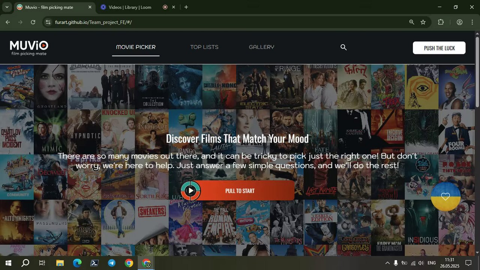
Task: Close the Muvio tab
Action: (x=90, y=7)
